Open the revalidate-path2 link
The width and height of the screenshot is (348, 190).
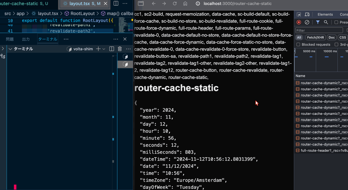[231, 56]
